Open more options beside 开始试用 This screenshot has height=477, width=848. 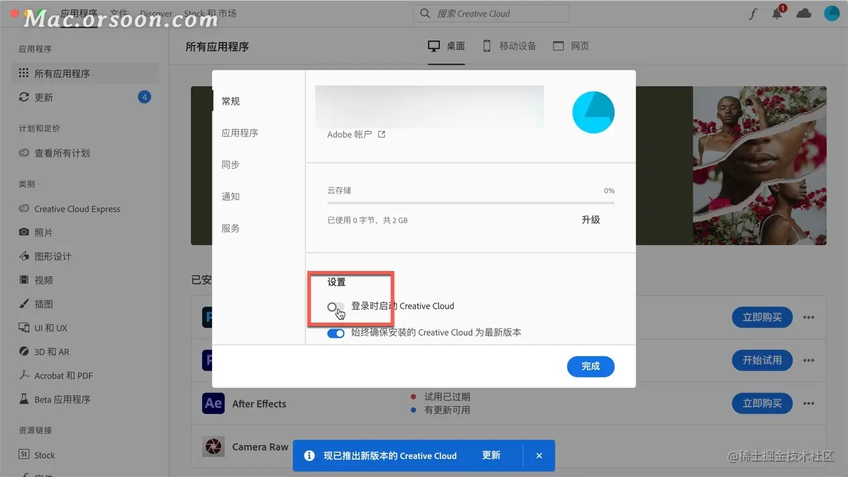pos(808,360)
